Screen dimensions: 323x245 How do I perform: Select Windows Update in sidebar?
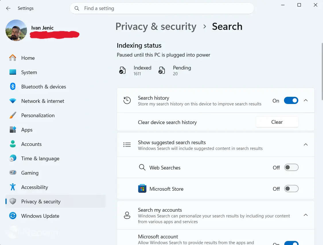click(x=55, y=216)
